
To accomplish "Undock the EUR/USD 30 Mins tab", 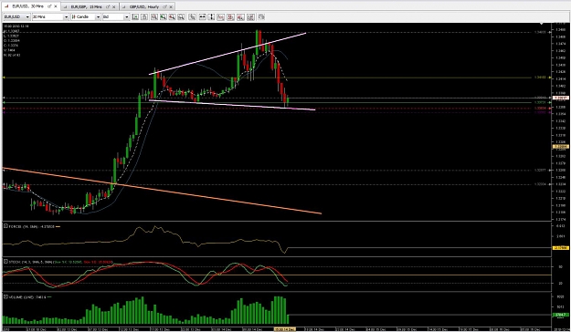I will (x=49, y=6).
